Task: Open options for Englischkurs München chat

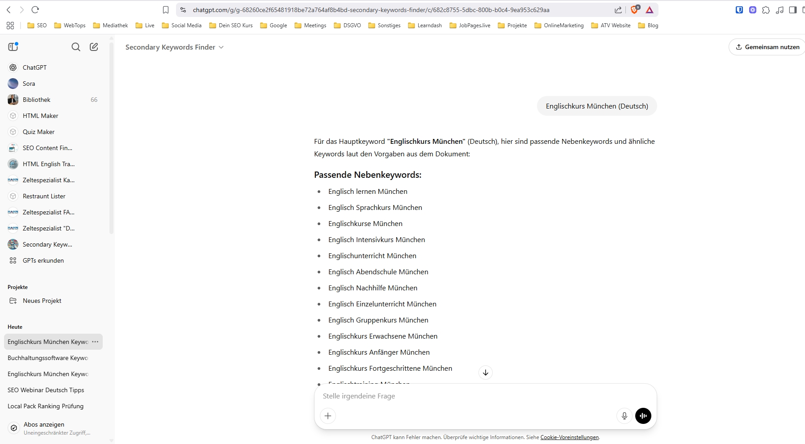Action: [95, 342]
